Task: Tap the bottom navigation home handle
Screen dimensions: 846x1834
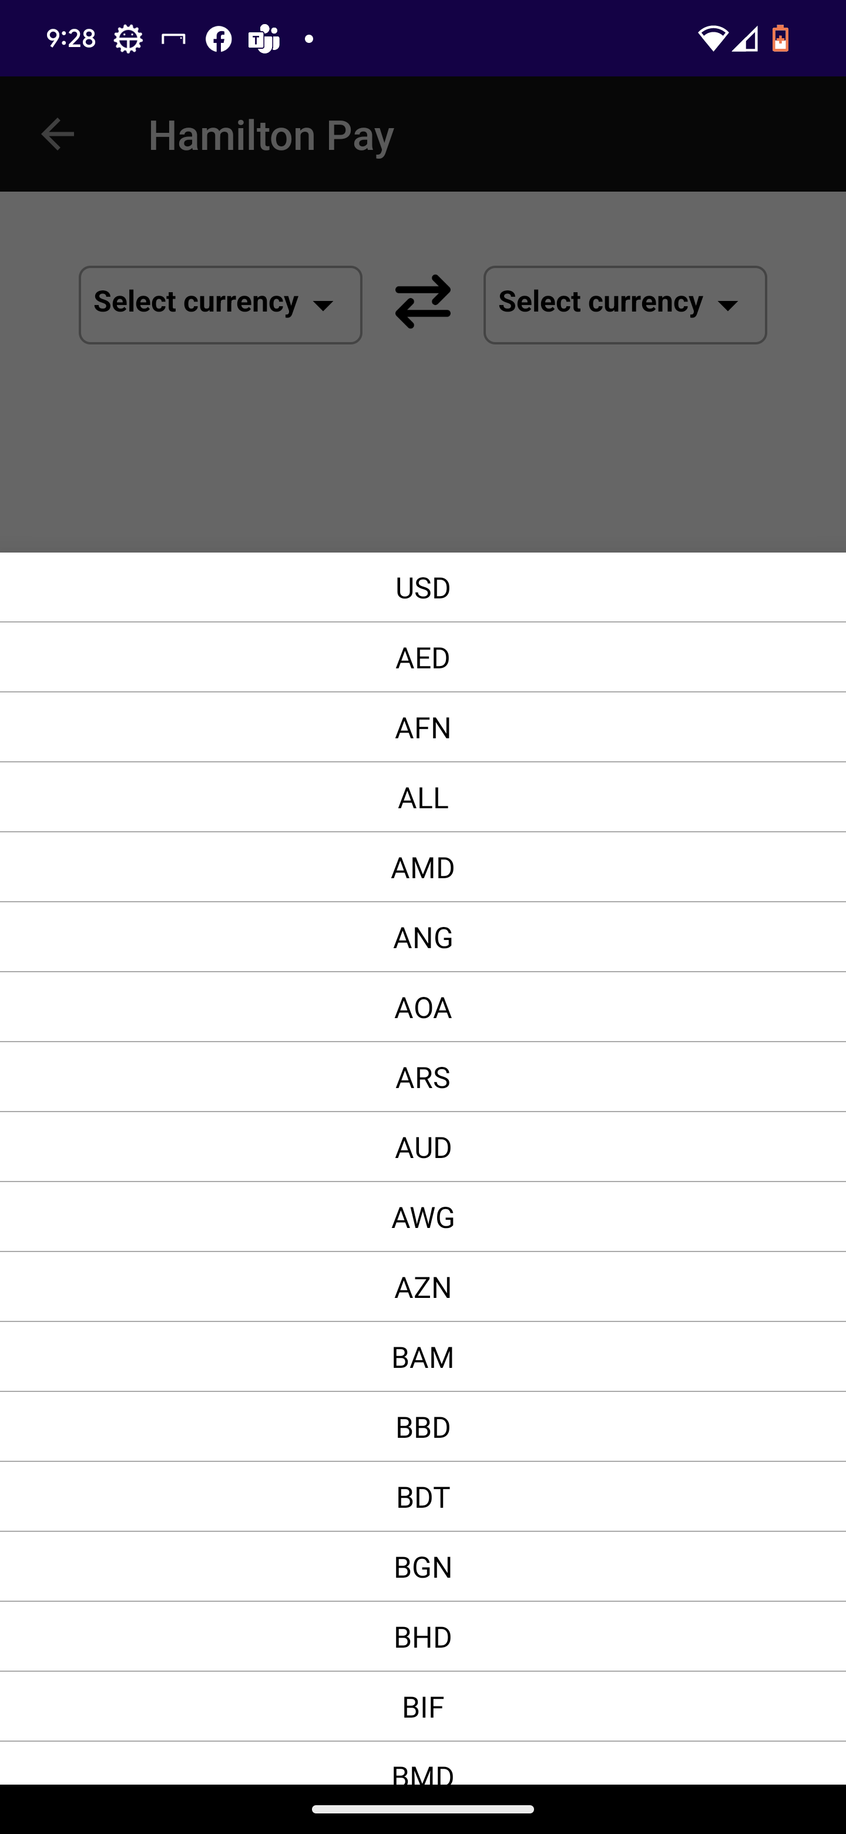Action: tap(422, 1809)
